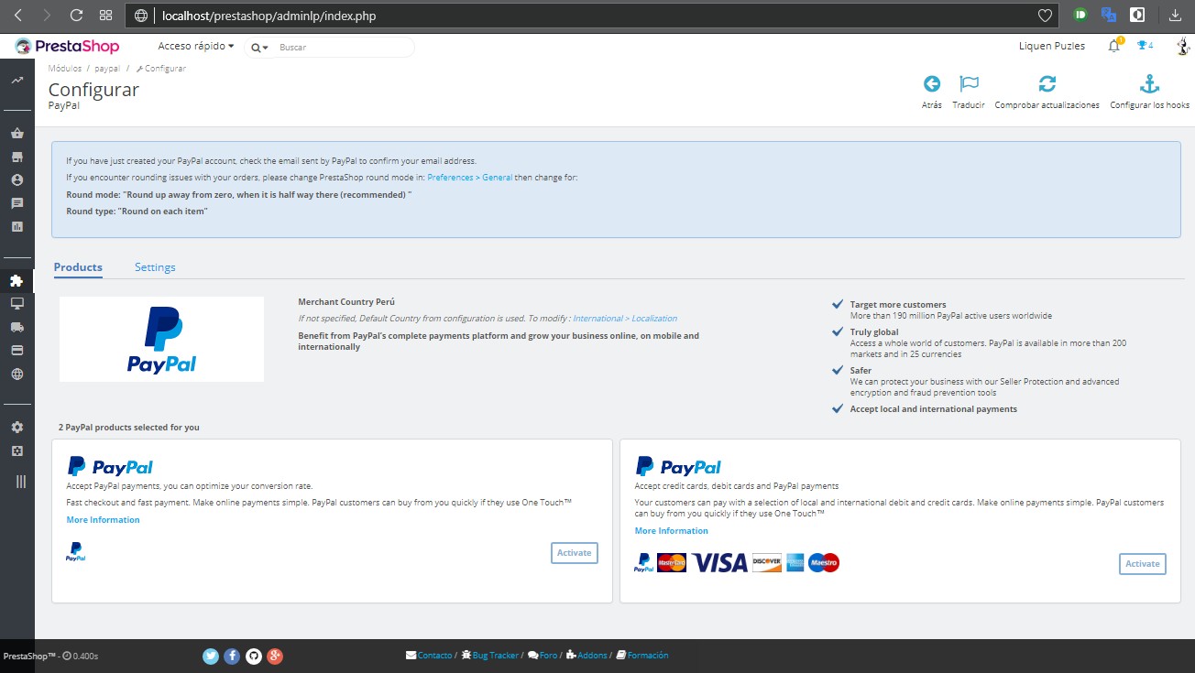Open the employee avatar profile menu
The height and width of the screenshot is (673, 1195).
(1183, 46)
